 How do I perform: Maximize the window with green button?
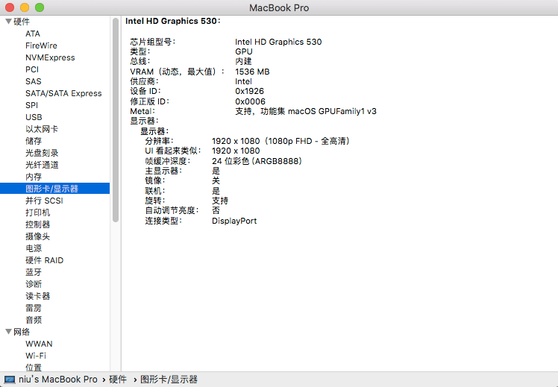40,7
